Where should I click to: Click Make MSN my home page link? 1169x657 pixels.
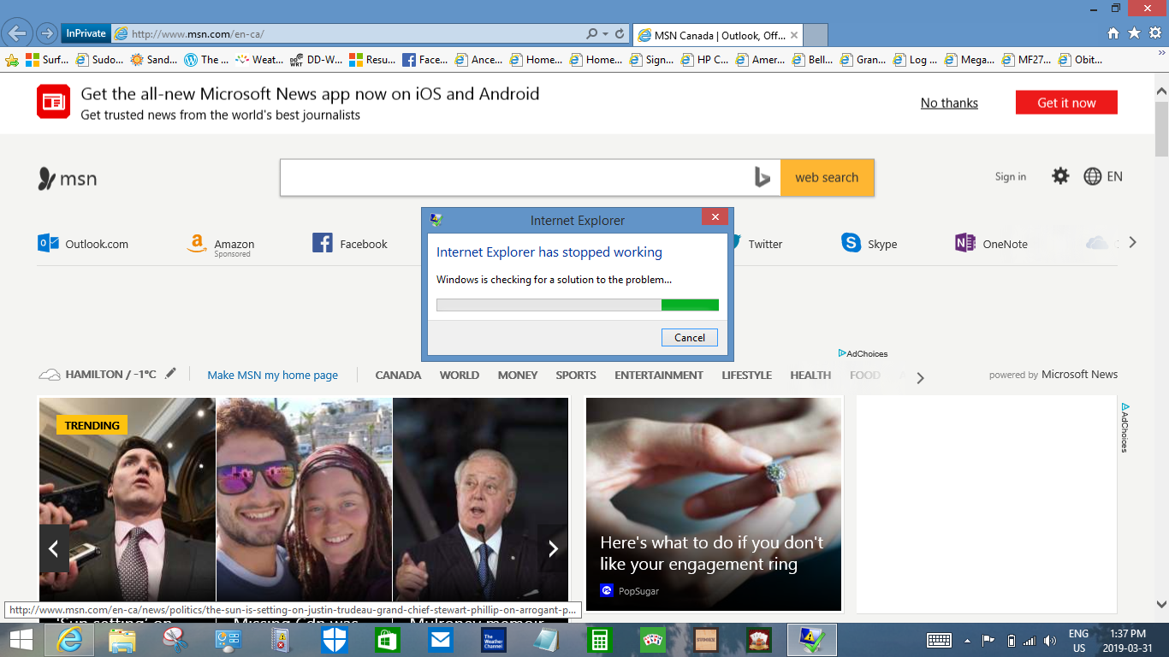tap(272, 375)
